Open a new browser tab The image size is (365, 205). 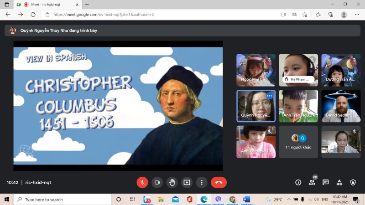tap(87, 5)
